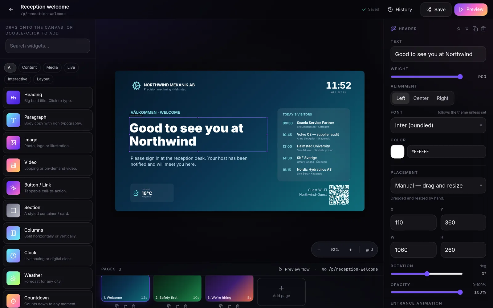Set alignment to Left
The width and height of the screenshot is (493, 308).
coord(401,98)
